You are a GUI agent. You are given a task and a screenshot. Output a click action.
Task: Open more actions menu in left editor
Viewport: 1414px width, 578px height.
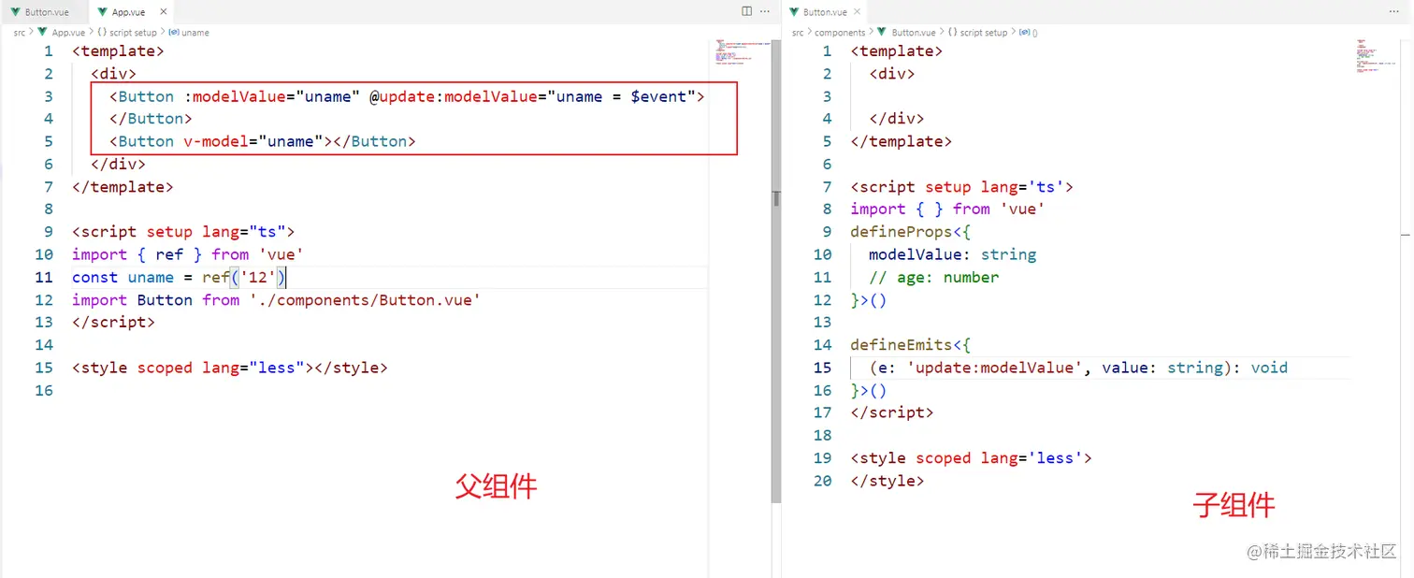(765, 11)
